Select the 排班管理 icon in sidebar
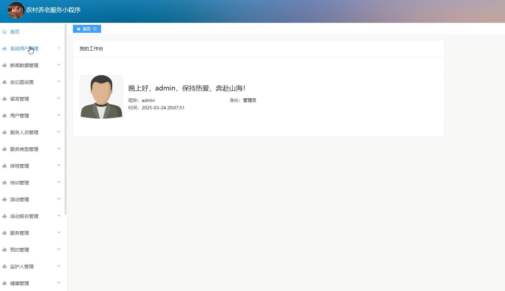Image resolution: width=505 pixels, height=291 pixels. [4, 166]
